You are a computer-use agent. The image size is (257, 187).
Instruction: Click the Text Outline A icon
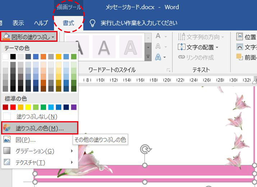tap(158, 46)
